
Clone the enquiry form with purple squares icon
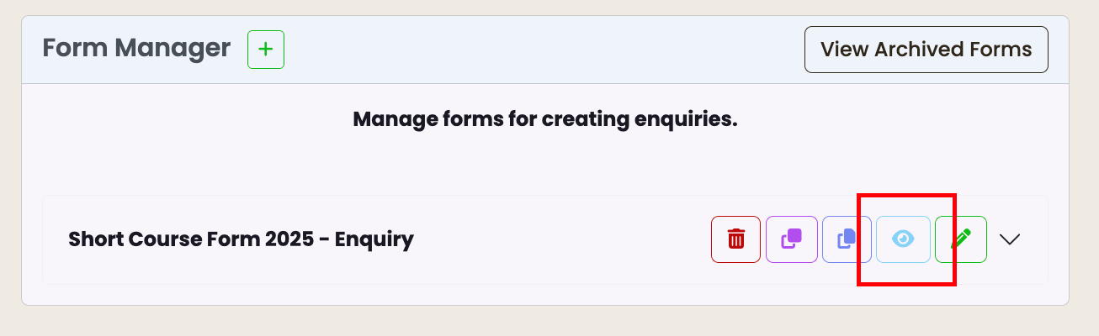point(792,239)
